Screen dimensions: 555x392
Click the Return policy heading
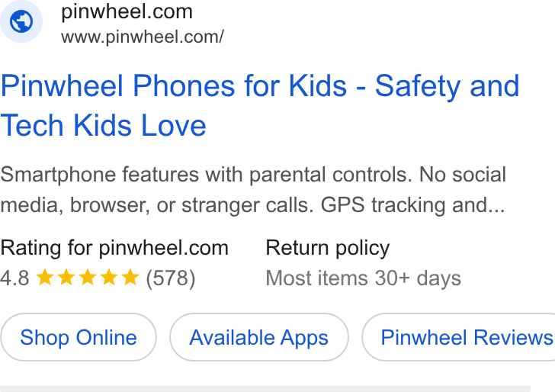[327, 248]
